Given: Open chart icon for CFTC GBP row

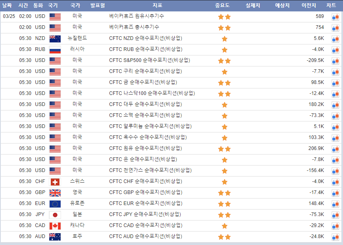Looking at the screenshot, I should 335,193.
